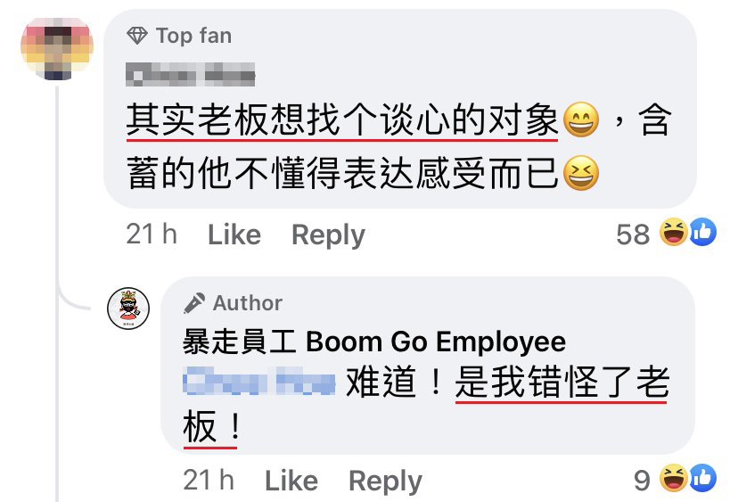This screenshot has height=502, width=738.
Task: Like the Boom Go Employee reply
Action: click(x=291, y=481)
